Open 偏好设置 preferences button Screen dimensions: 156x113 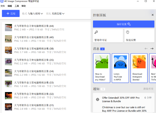(x=124, y=24)
